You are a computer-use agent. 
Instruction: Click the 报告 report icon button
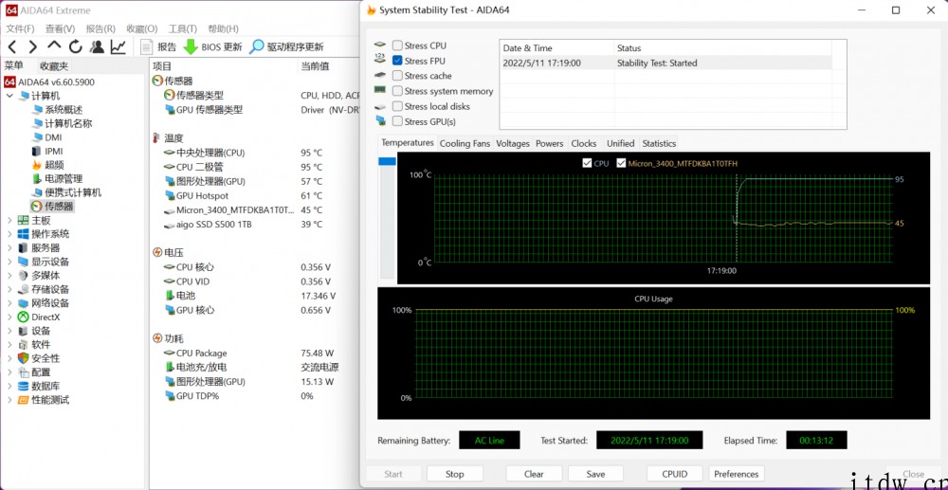coord(146,46)
